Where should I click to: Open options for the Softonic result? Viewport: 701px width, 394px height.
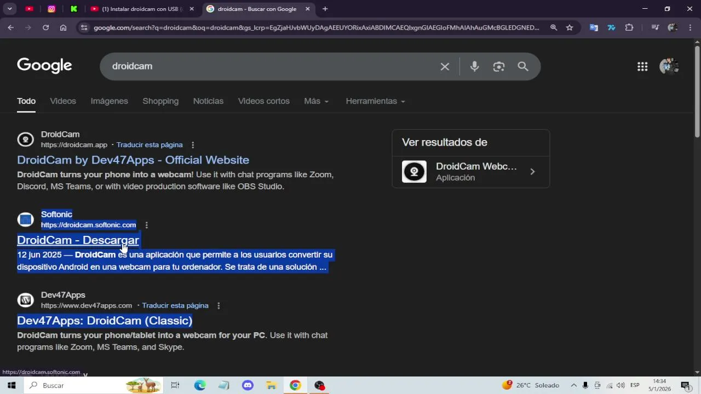point(146,225)
